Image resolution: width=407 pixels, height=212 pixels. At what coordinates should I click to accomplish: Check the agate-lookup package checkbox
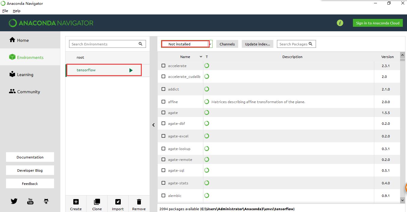pyautogui.click(x=163, y=149)
